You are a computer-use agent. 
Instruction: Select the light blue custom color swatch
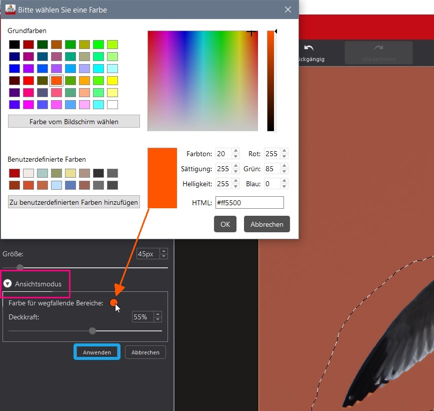(x=56, y=185)
